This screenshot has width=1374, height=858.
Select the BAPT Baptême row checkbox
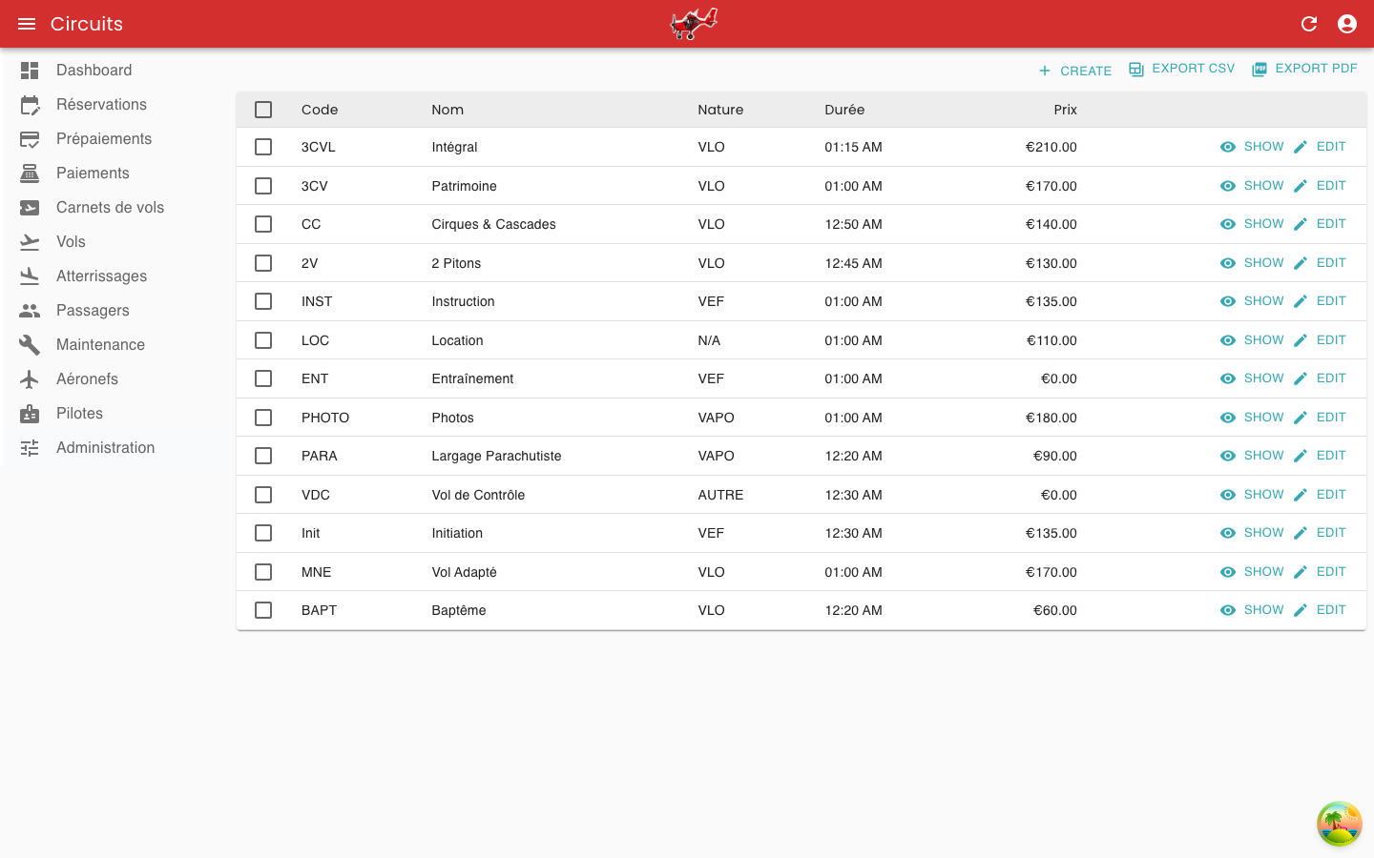point(263,610)
